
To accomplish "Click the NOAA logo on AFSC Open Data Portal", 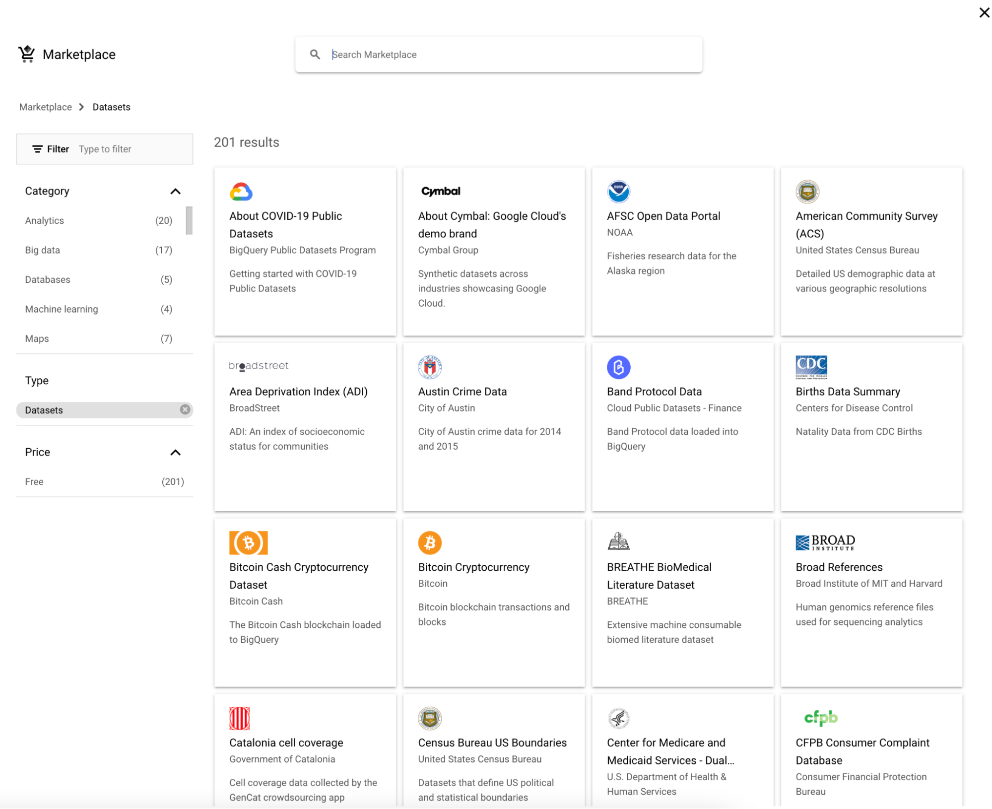I will tap(618, 192).
